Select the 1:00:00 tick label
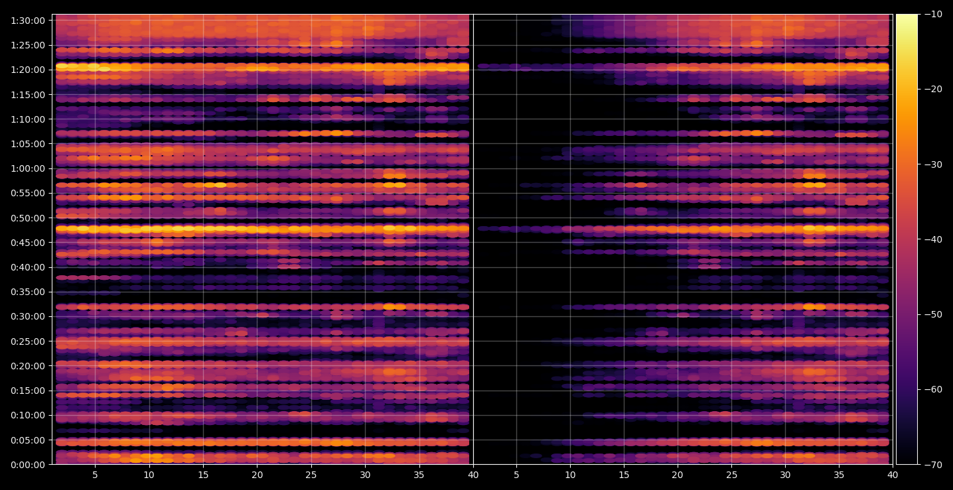953x490 pixels. click(x=29, y=168)
